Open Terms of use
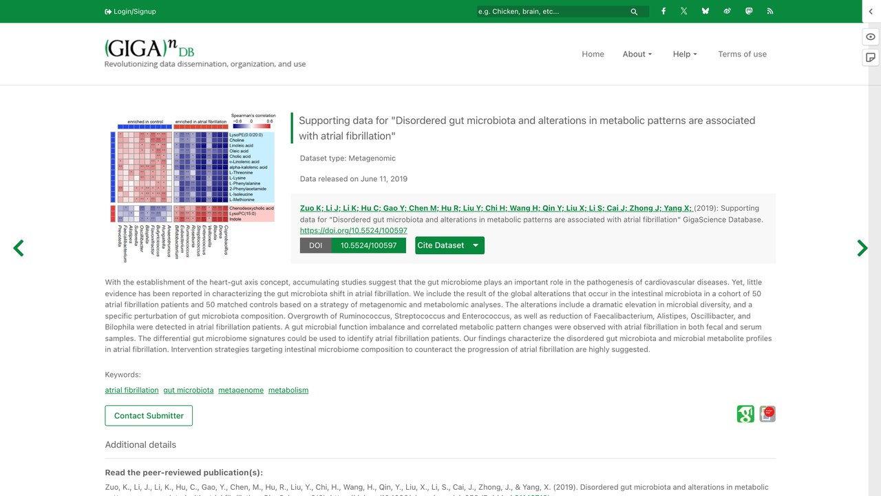Image resolution: width=881 pixels, height=496 pixels. point(742,54)
